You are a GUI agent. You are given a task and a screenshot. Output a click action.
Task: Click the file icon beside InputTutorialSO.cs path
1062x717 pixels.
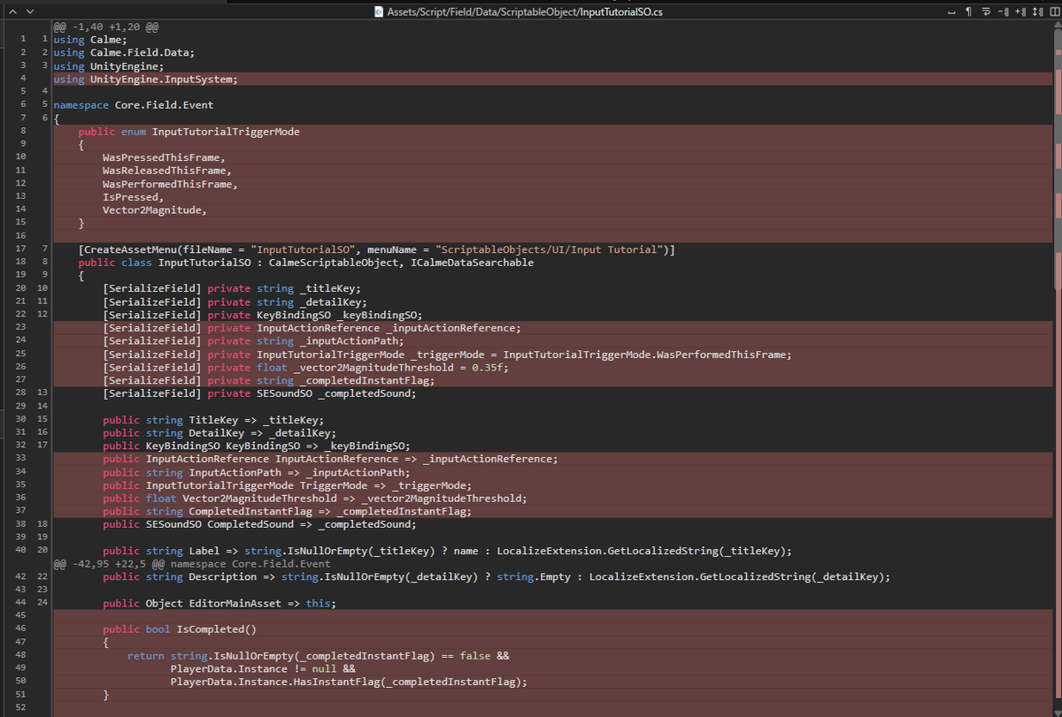pos(380,11)
